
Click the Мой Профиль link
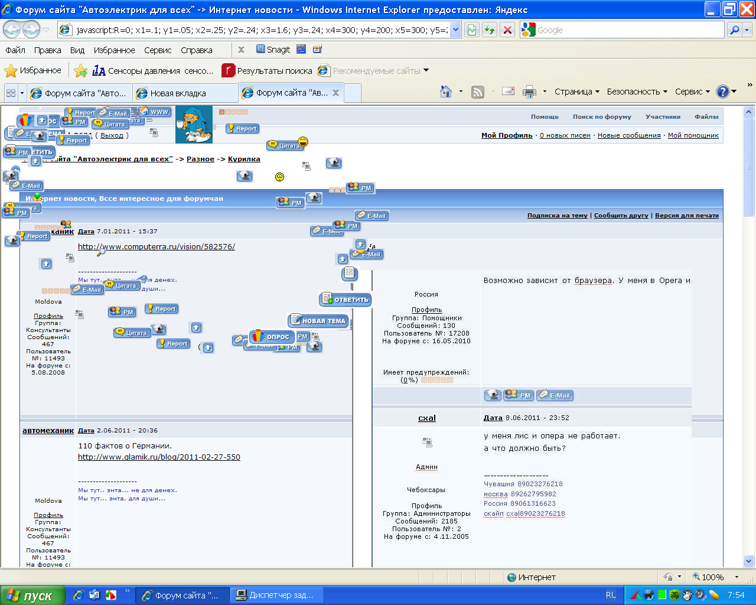point(507,135)
